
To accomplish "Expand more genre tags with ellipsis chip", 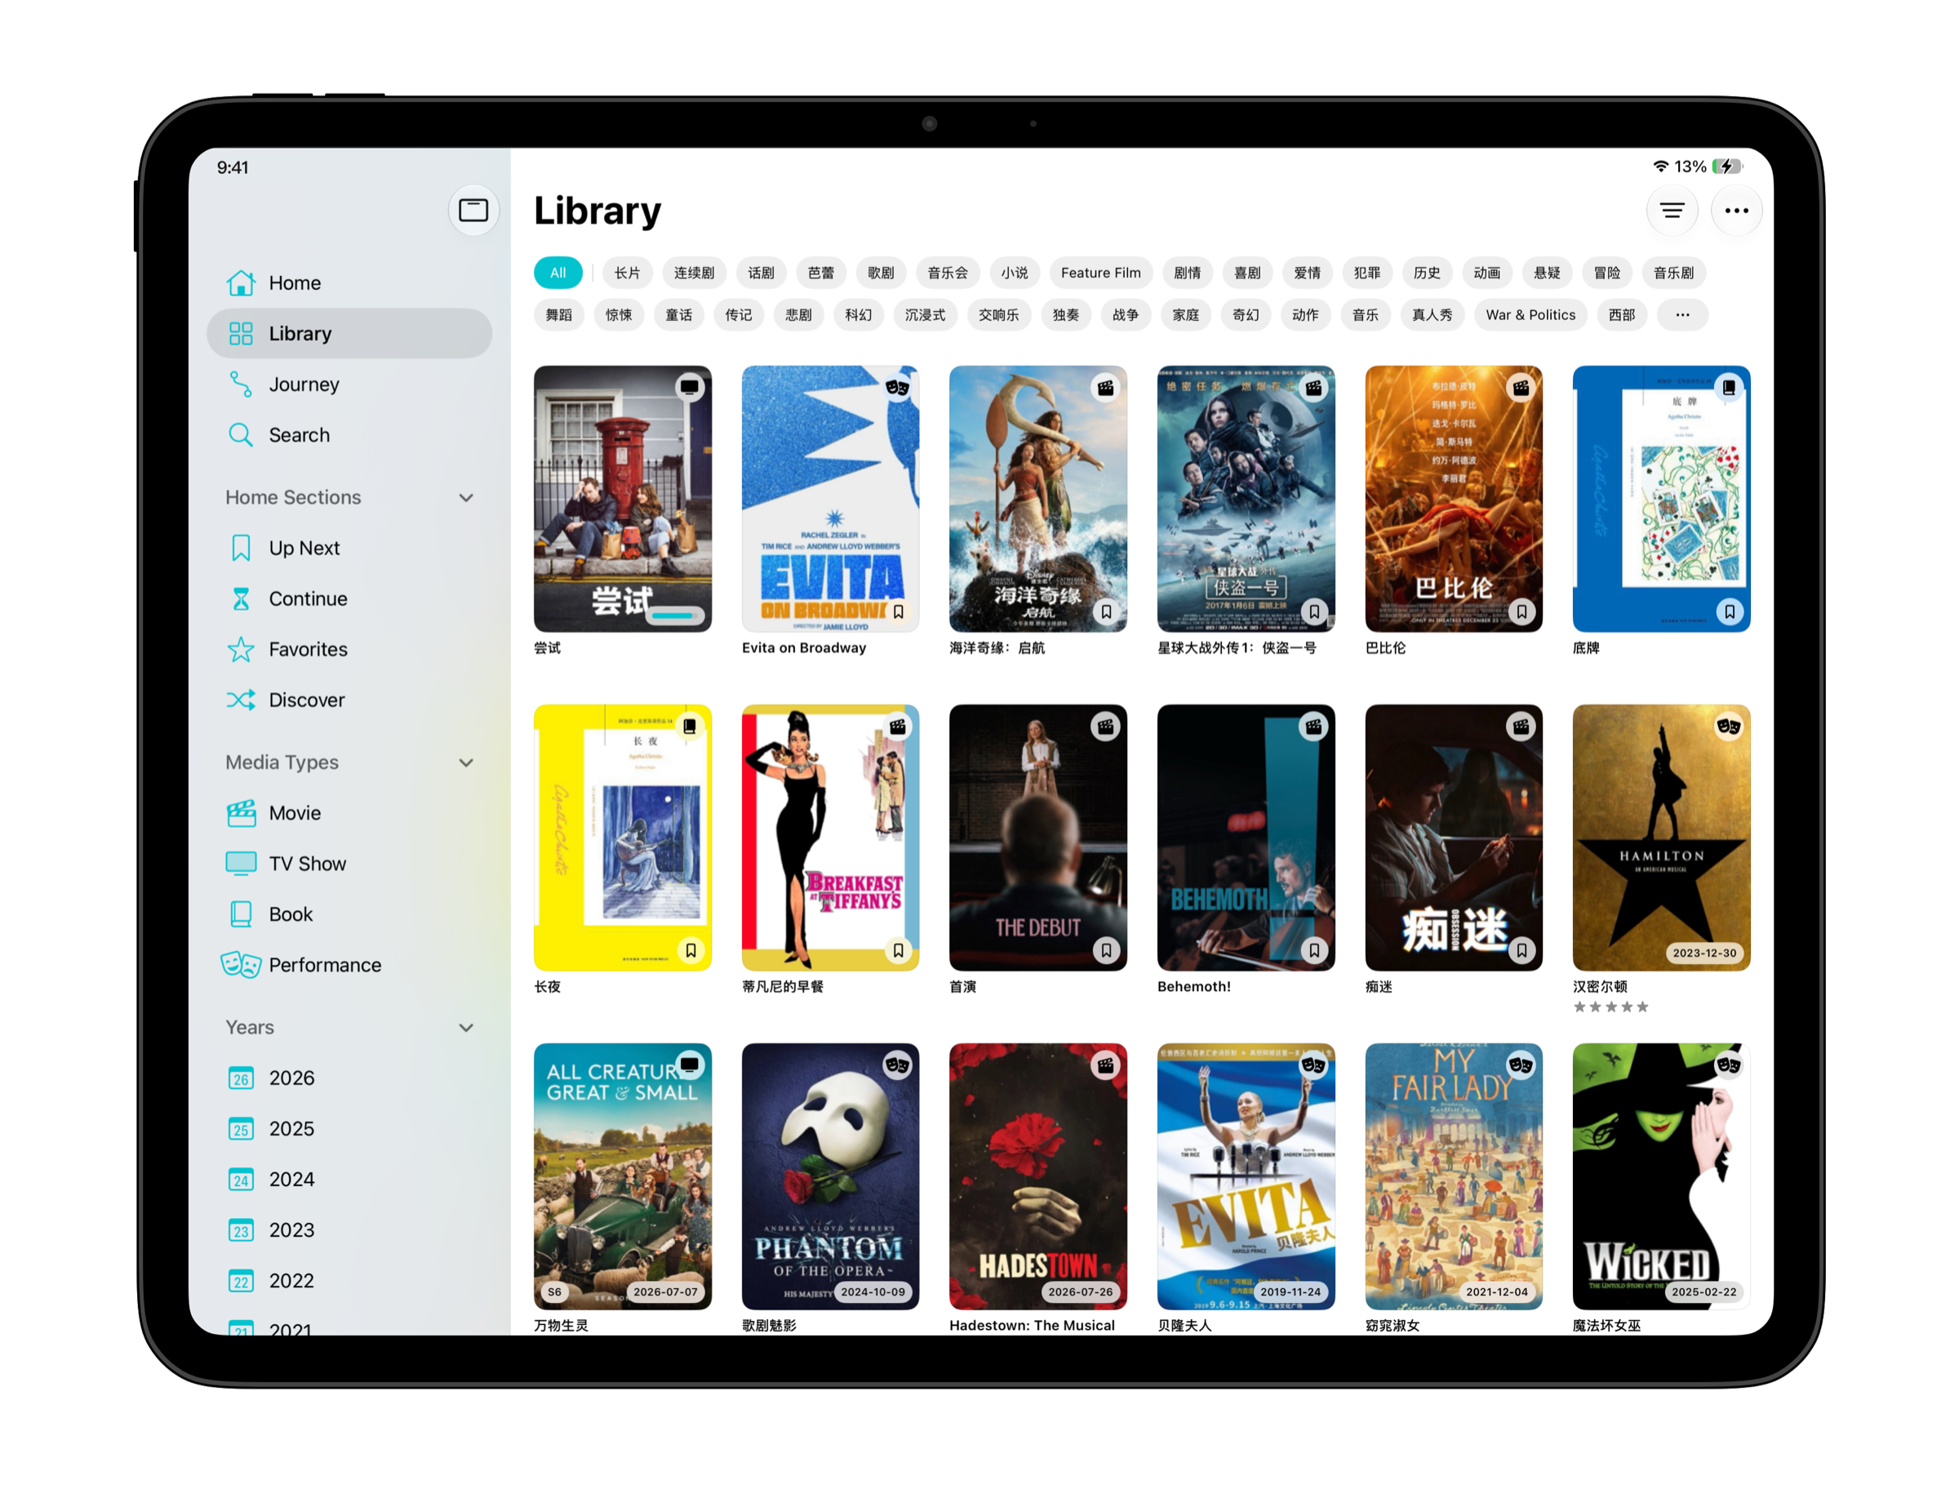I will coord(1681,315).
